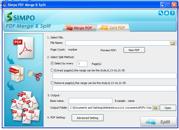This screenshot has width=179, height=130.
Task: Switch to Split PDF tab
Action: 113,28
